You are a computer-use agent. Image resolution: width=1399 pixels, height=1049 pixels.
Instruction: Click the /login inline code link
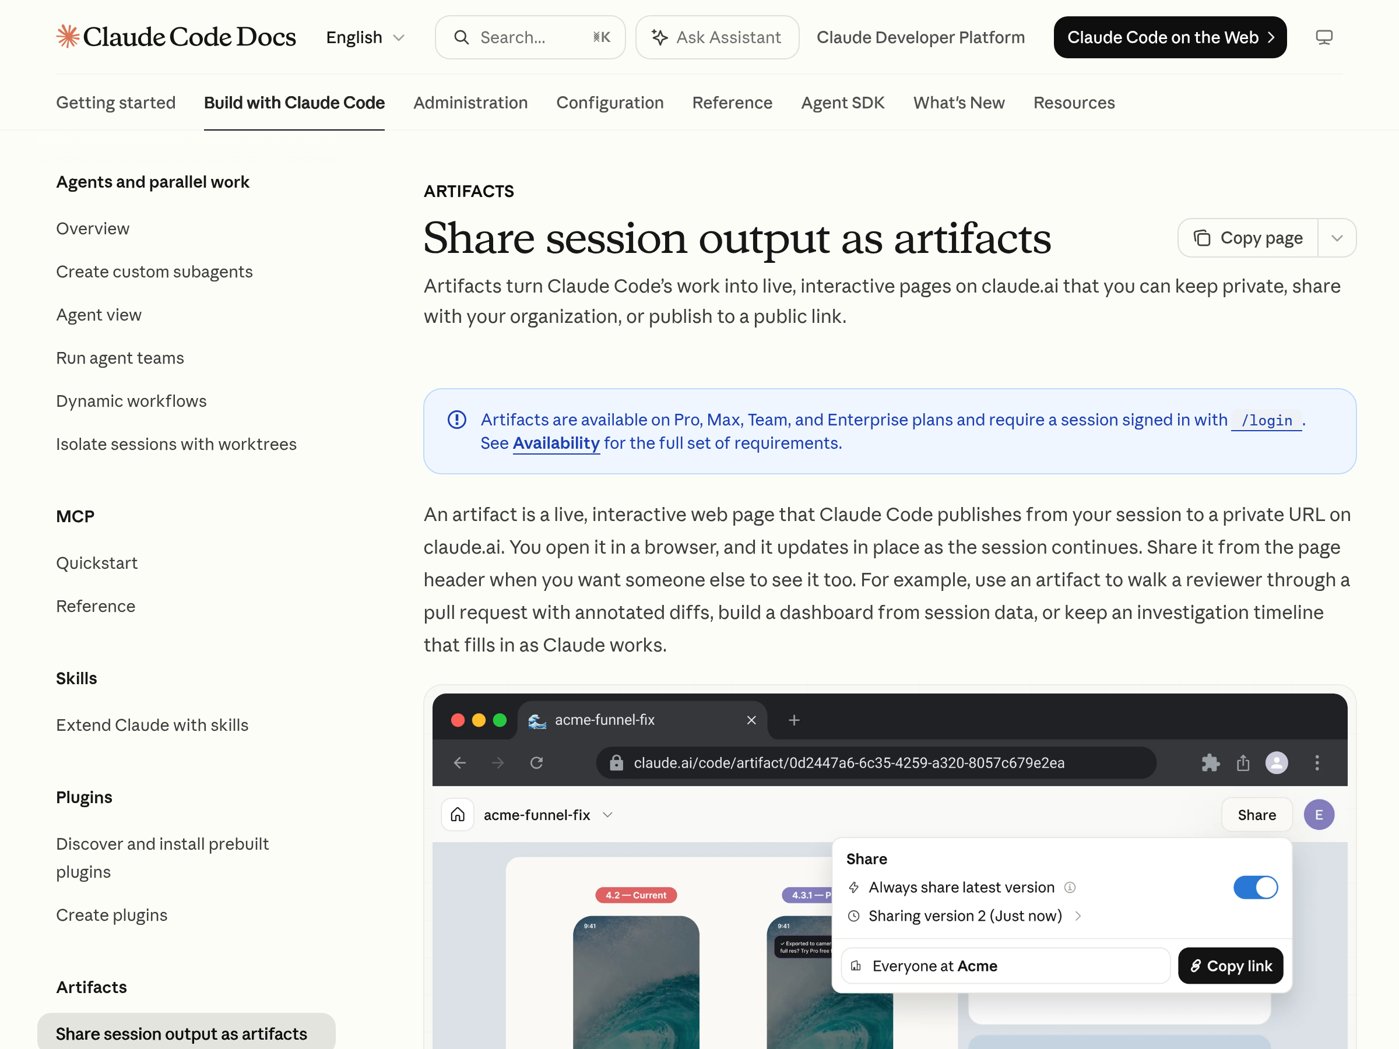1266,421
